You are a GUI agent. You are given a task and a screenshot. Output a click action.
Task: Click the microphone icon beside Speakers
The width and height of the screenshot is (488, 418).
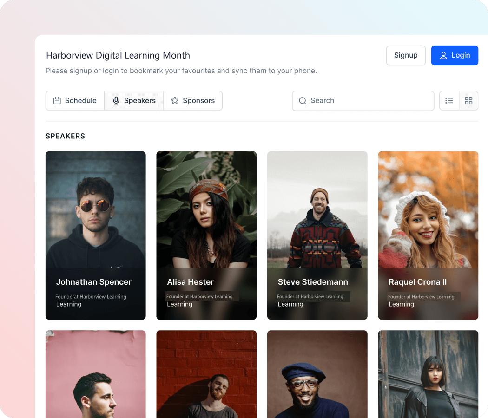pyautogui.click(x=116, y=100)
